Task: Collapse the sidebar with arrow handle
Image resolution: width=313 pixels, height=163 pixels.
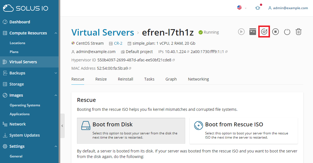Action: click(62, 126)
